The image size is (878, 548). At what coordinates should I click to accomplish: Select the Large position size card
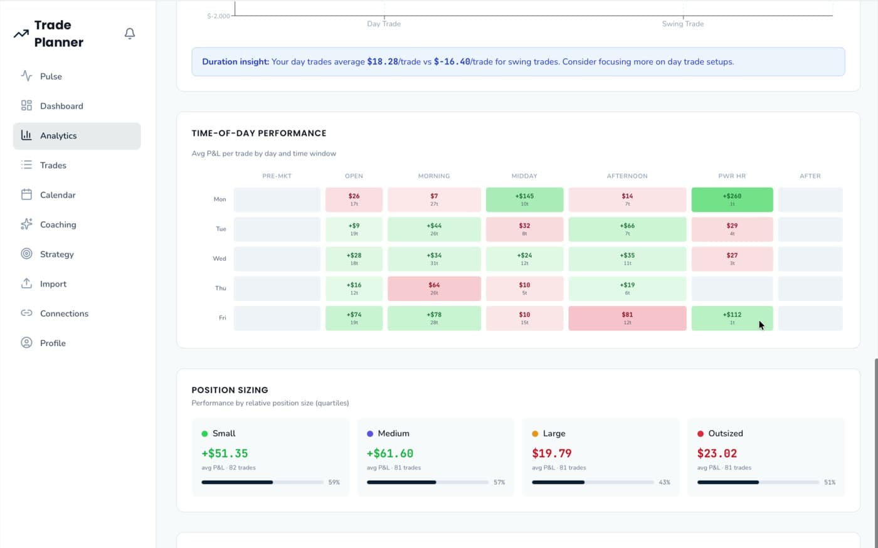click(x=601, y=457)
